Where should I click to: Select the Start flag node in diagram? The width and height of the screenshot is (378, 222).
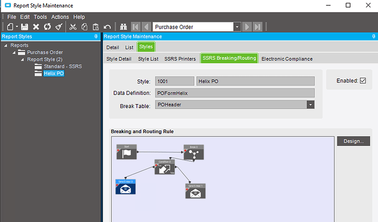[127, 152]
